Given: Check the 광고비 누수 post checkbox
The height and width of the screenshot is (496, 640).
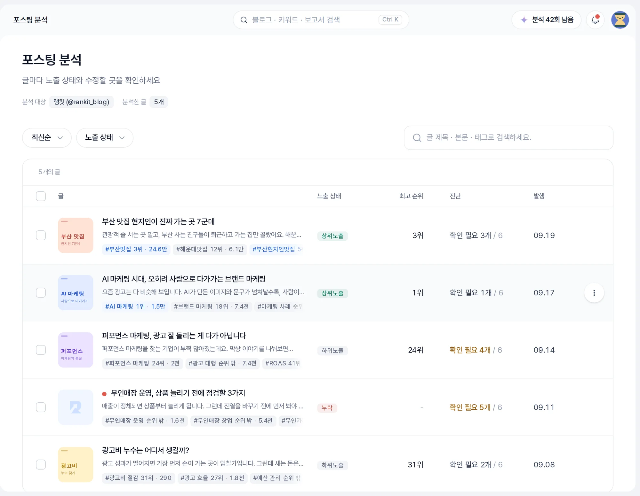Looking at the screenshot, I should [41, 464].
